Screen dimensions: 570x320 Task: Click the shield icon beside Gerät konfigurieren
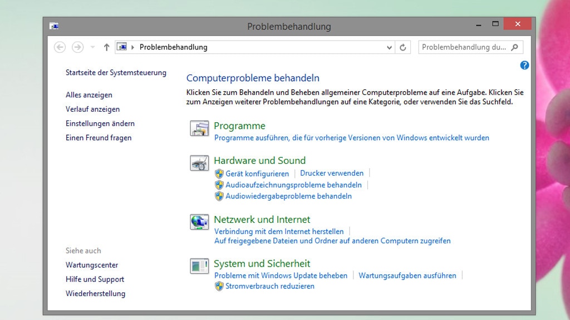219,173
